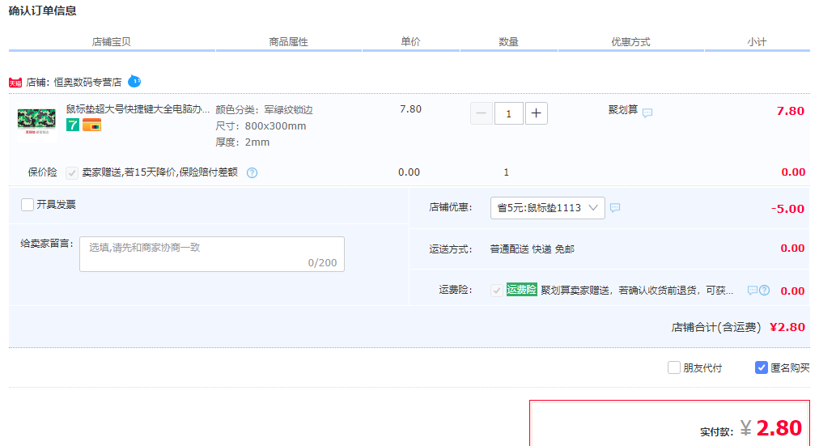This screenshot has height=446, width=819.
Task: Click the 数量 column header
Action: point(508,42)
